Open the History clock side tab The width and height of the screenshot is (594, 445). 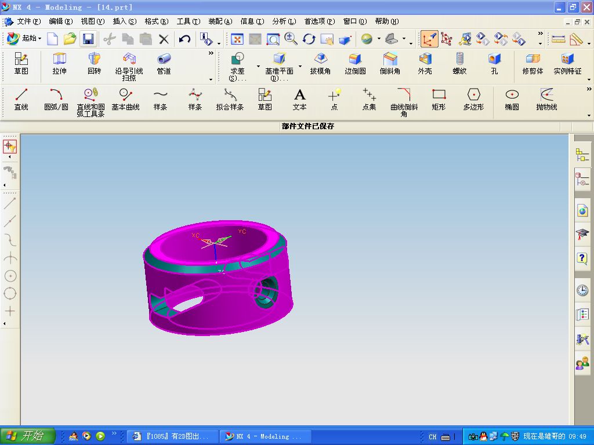pyautogui.click(x=582, y=290)
